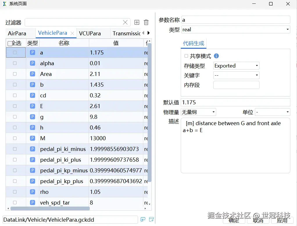This screenshot has height=226, width=297.
Task: Click the add-table icon beside the path field
Action: click(x=151, y=220)
